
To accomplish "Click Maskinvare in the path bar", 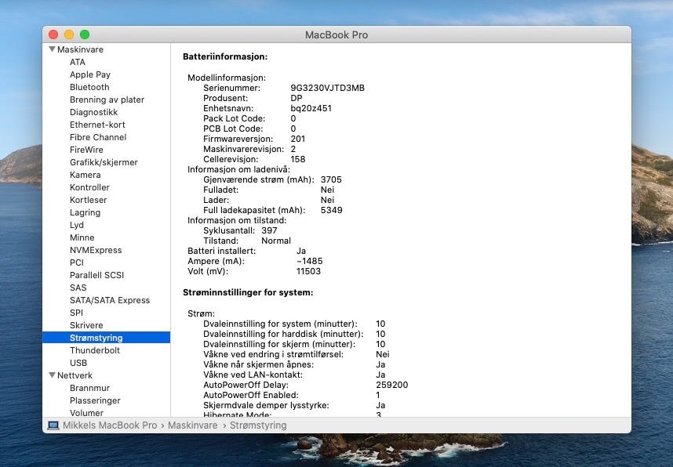I will coord(193,425).
